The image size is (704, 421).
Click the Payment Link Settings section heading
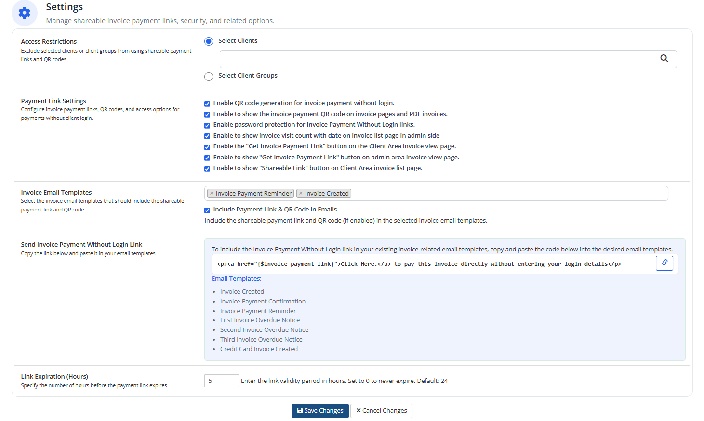(x=53, y=101)
